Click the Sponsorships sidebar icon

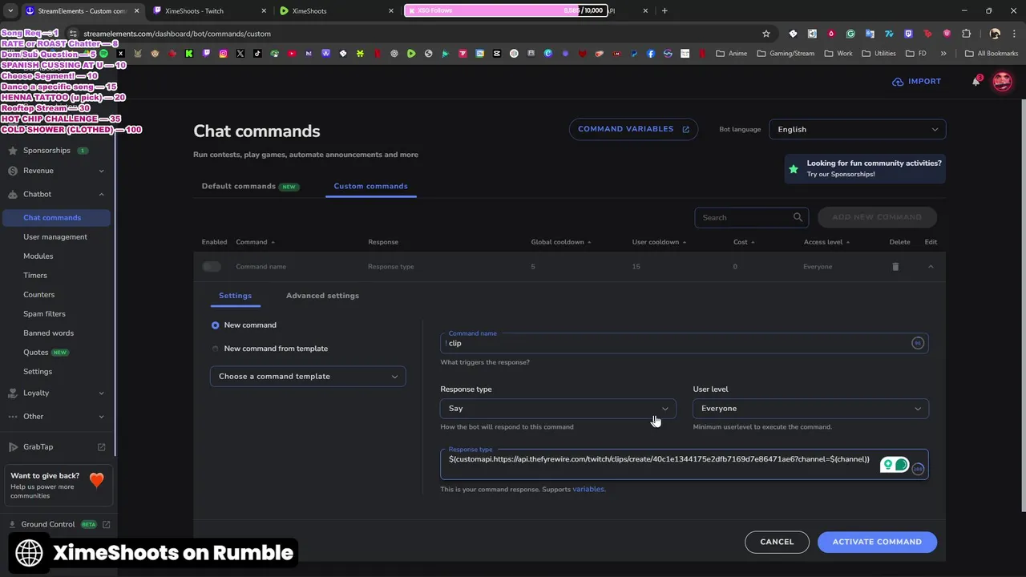coord(13,151)
